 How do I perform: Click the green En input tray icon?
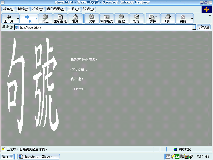177,157
